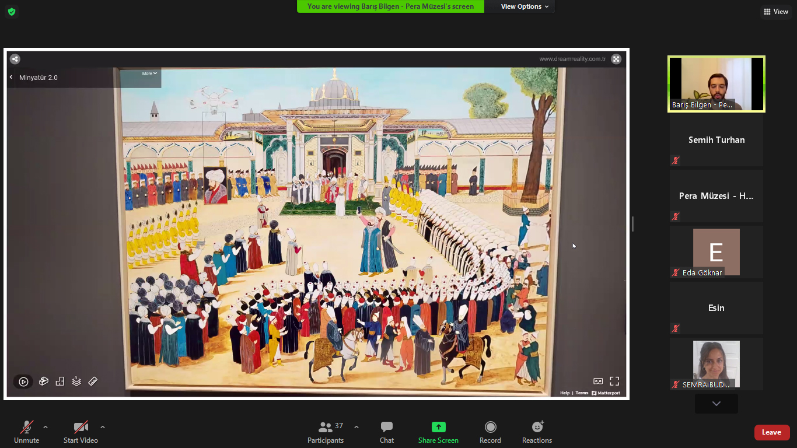797x448 pixels.
Task: Unmute the microphone
Action: click(27, 432)
